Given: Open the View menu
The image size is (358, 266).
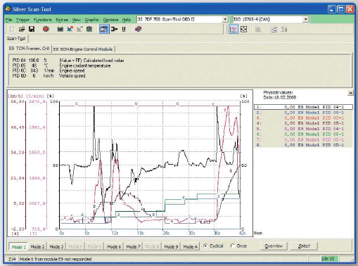Looking at the screenshot, I should tap(77, 20).
